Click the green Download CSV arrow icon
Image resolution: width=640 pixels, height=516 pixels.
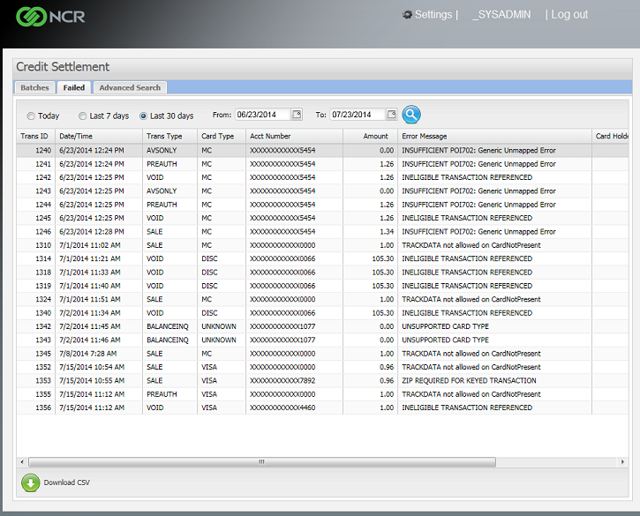pyautogui.click(x=30, y=482)
